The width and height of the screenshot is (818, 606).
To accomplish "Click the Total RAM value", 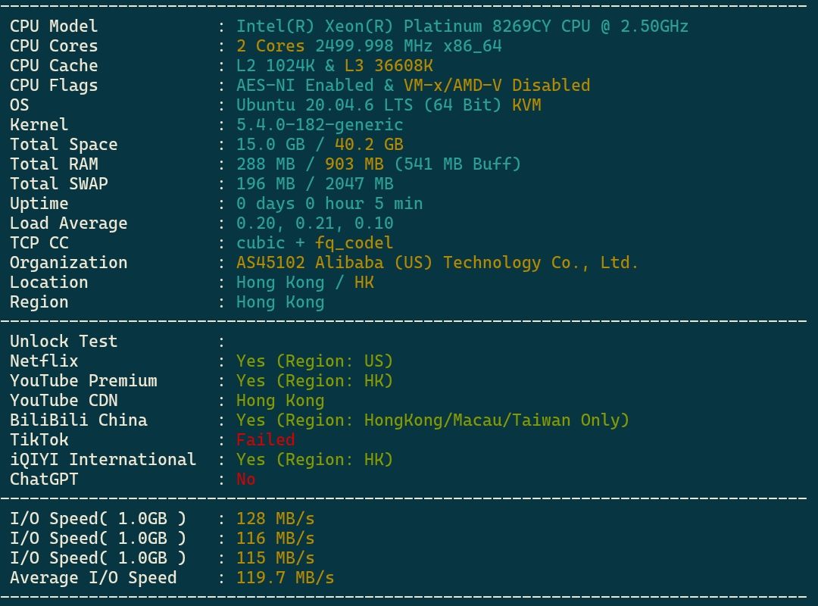I will click(x=379, y=164).
